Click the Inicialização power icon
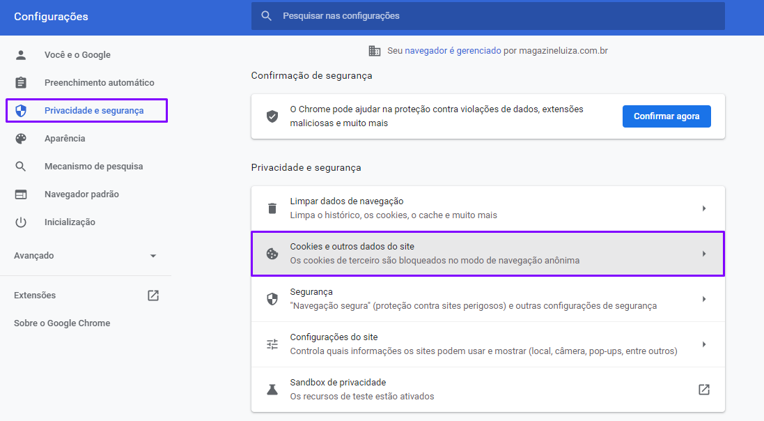Image resolution: width=764 pixels, height=421 pixels. coord(20,222)
